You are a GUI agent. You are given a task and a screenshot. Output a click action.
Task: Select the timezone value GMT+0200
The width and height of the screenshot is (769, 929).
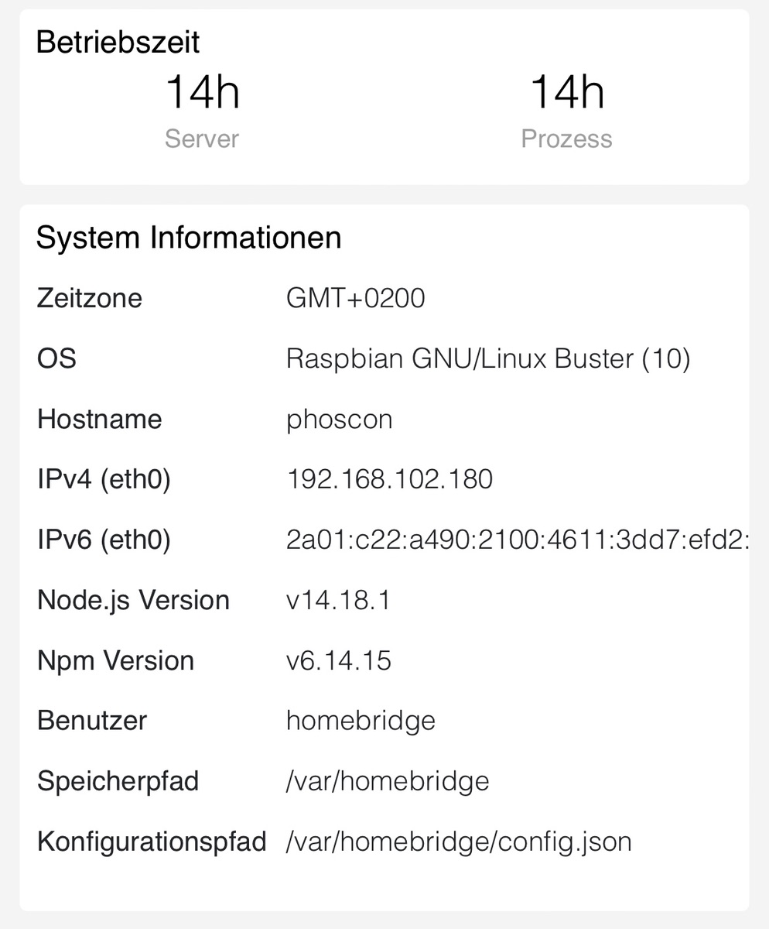(x=355, y=298)
